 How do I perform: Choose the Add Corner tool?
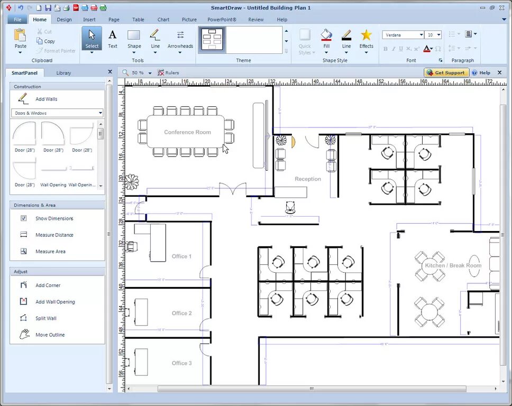[x=41, y=285]
